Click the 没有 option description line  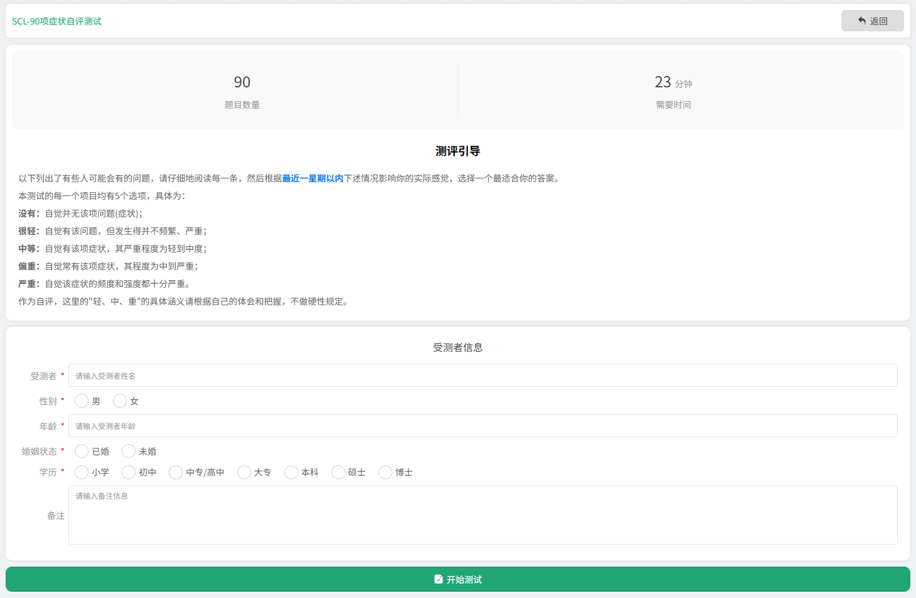point(80,214)
